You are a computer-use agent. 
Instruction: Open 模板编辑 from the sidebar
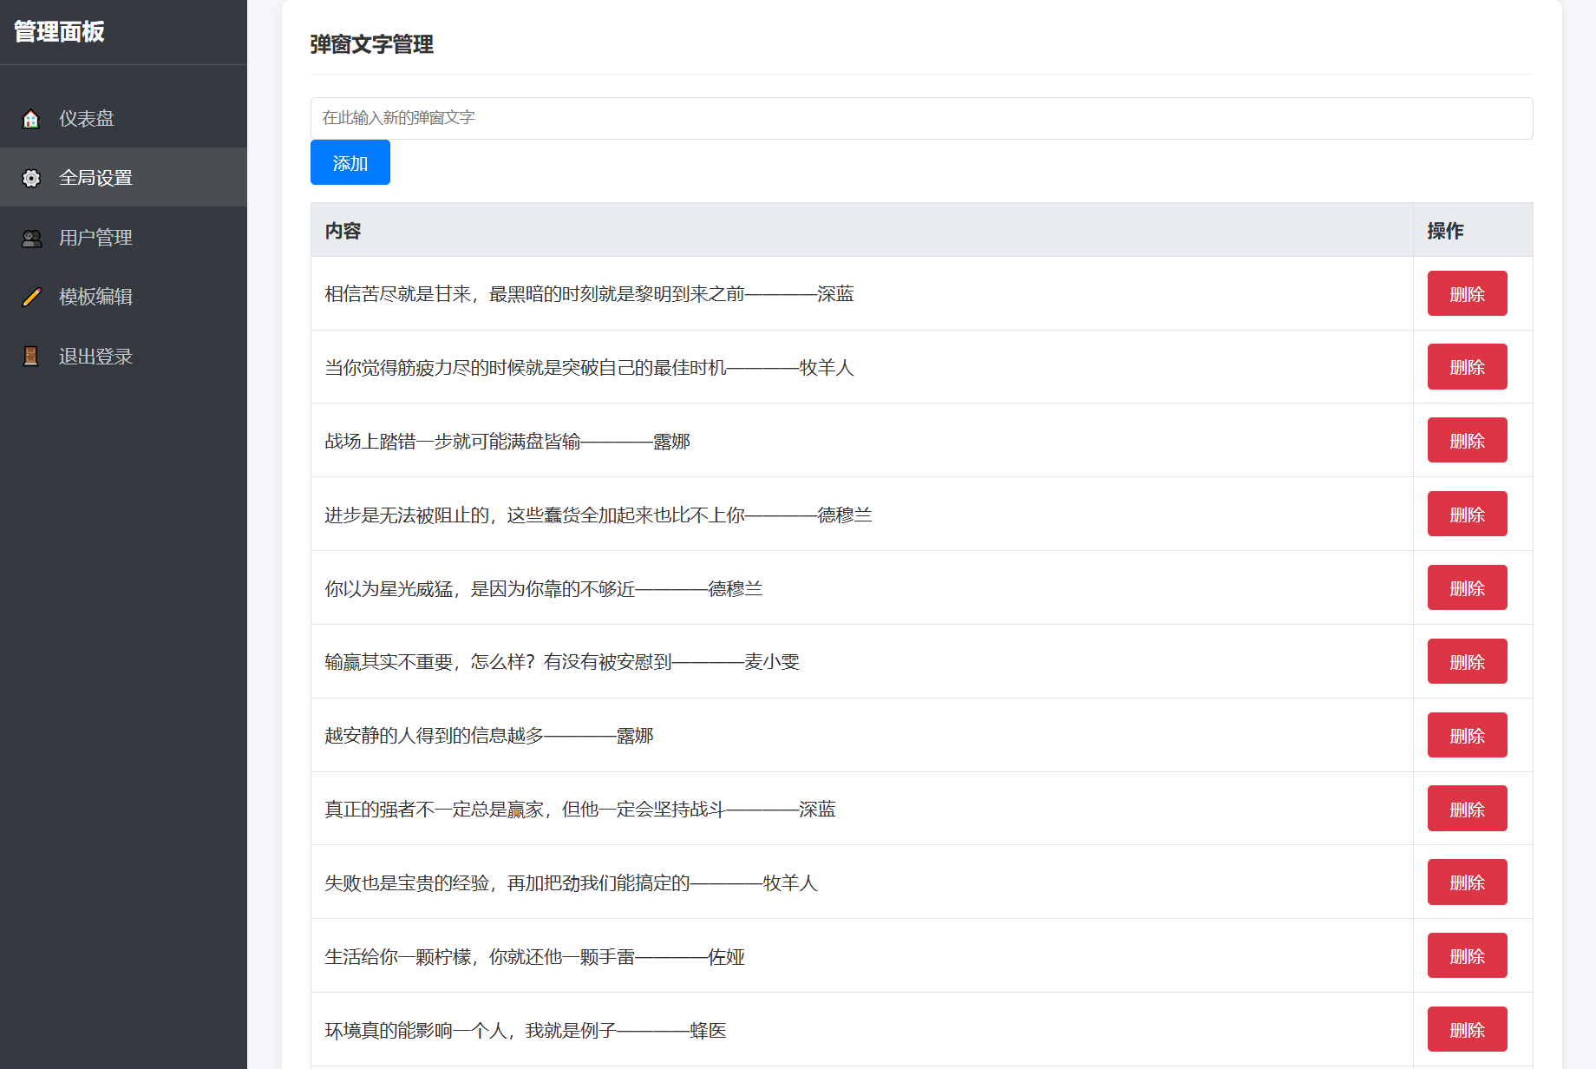click(95, 296)
